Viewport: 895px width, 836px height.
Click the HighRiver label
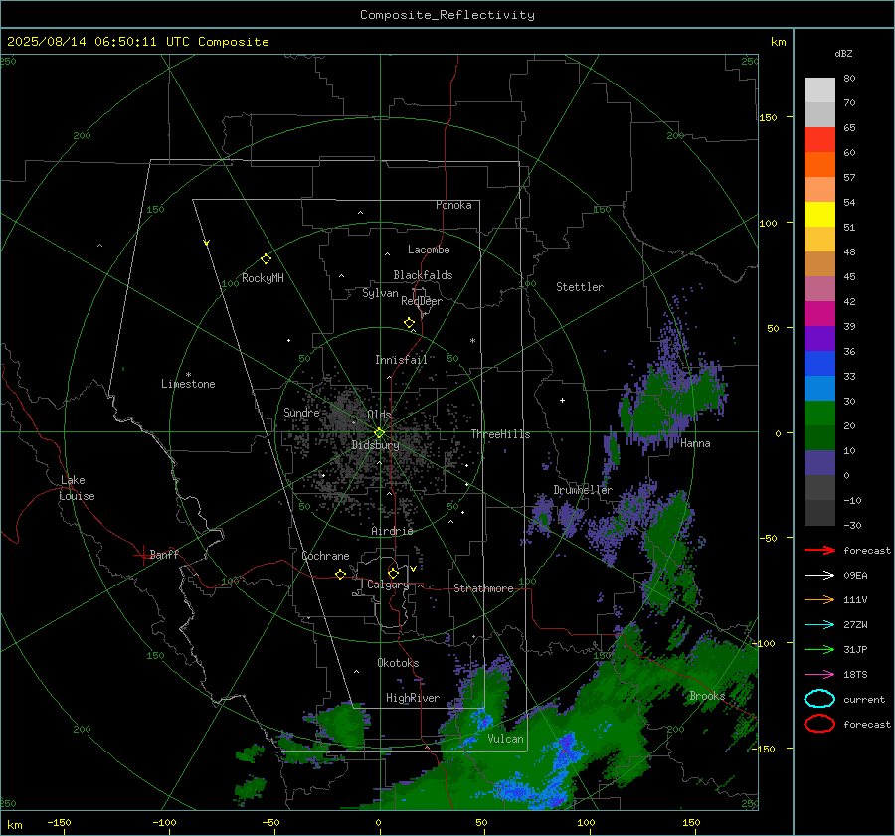pos(413,698)
